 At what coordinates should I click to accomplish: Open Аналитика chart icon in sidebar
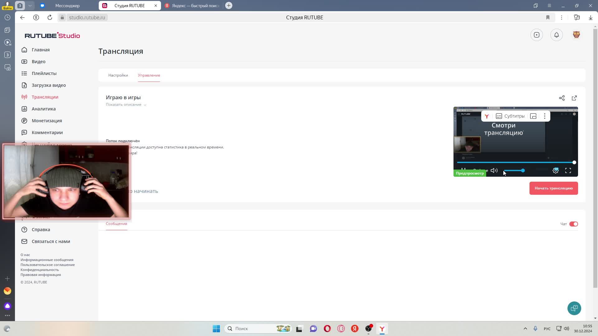(24, 109)
